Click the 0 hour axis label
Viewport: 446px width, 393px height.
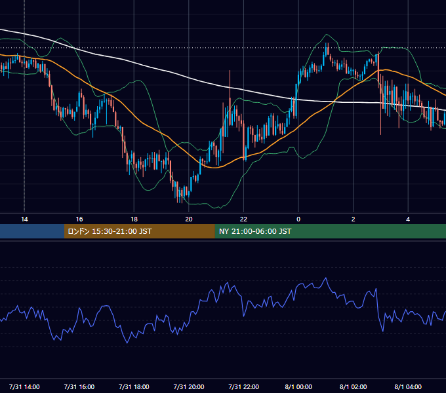tap(298, 219)
